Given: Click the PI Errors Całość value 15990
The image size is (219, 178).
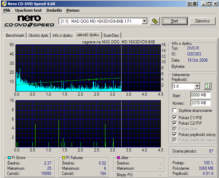Looking at the screenshot, I should (46, 174).
